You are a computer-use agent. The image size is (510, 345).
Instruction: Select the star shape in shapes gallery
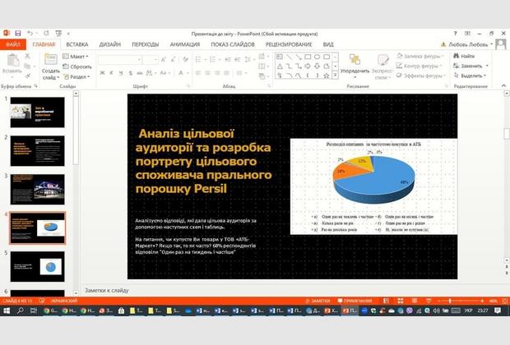[327, 76]
